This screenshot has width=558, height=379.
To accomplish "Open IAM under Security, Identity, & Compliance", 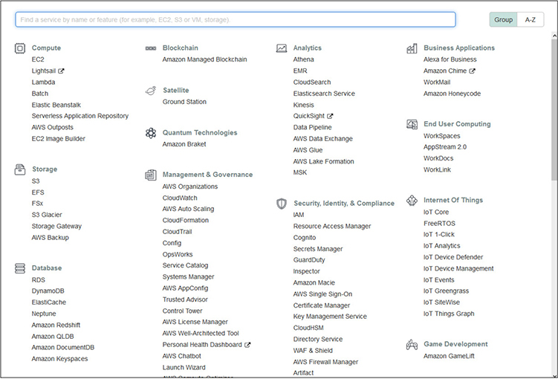I will coord(299,215).
